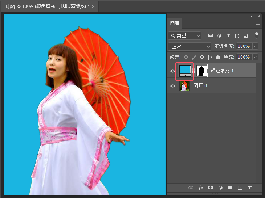Add a layer mask button

coord(210,188)
